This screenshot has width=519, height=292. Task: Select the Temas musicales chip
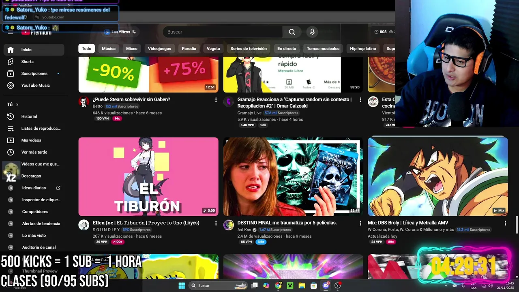(323, 49)
